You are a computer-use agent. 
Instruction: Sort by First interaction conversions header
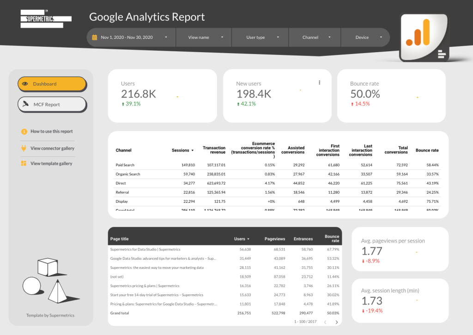(x=328, y=150)
